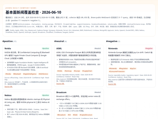Click the Nintendo Europe Joy-Con drift headline
The width and height of the screenshot is (158, 119).
pyautogui.click(x=130, y=54)
